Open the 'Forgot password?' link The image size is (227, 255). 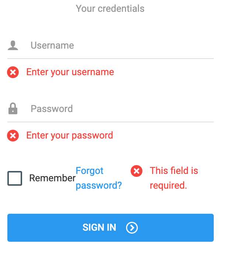click(x=98, y=178)
